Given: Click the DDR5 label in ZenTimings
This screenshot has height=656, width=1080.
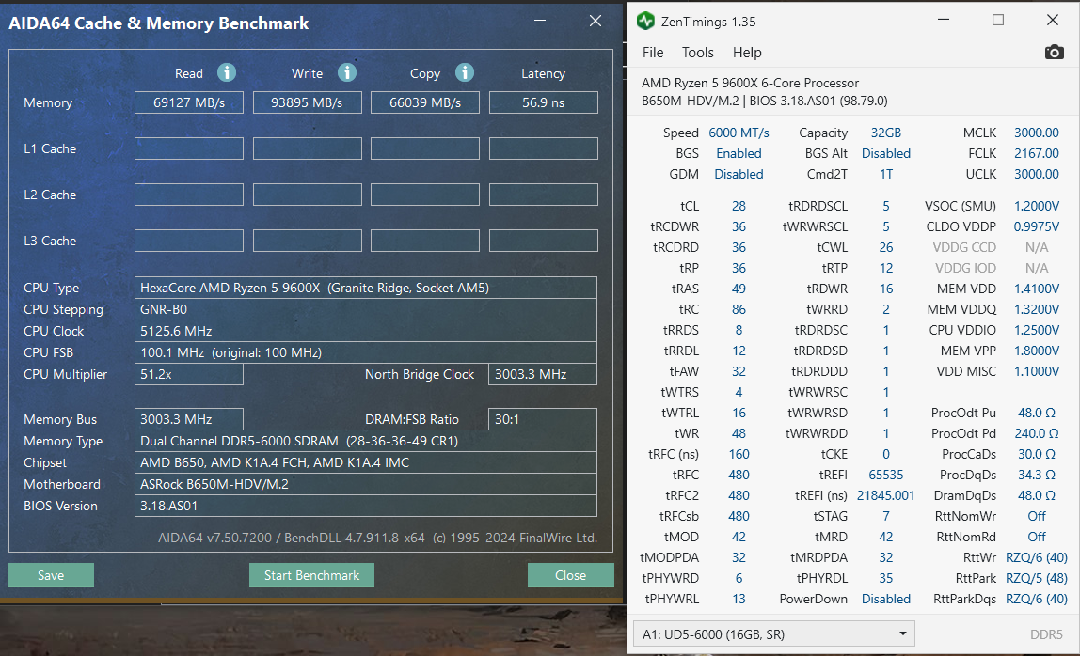Looking at the screenshot, I should click(x=1046, y=634).
